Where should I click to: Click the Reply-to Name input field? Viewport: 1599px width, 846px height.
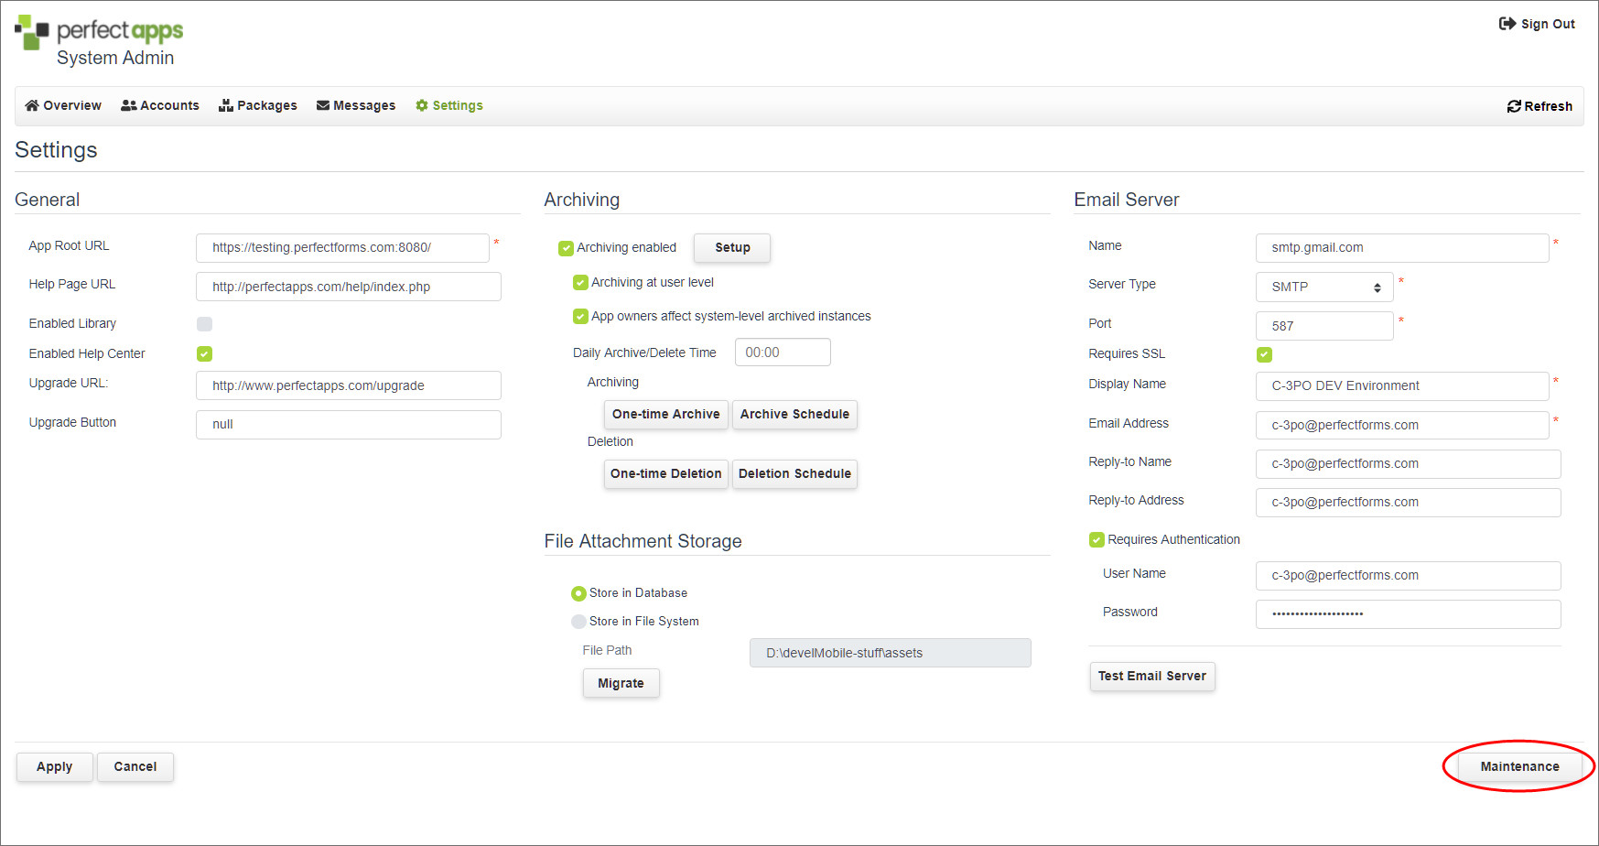[1409, 464]
